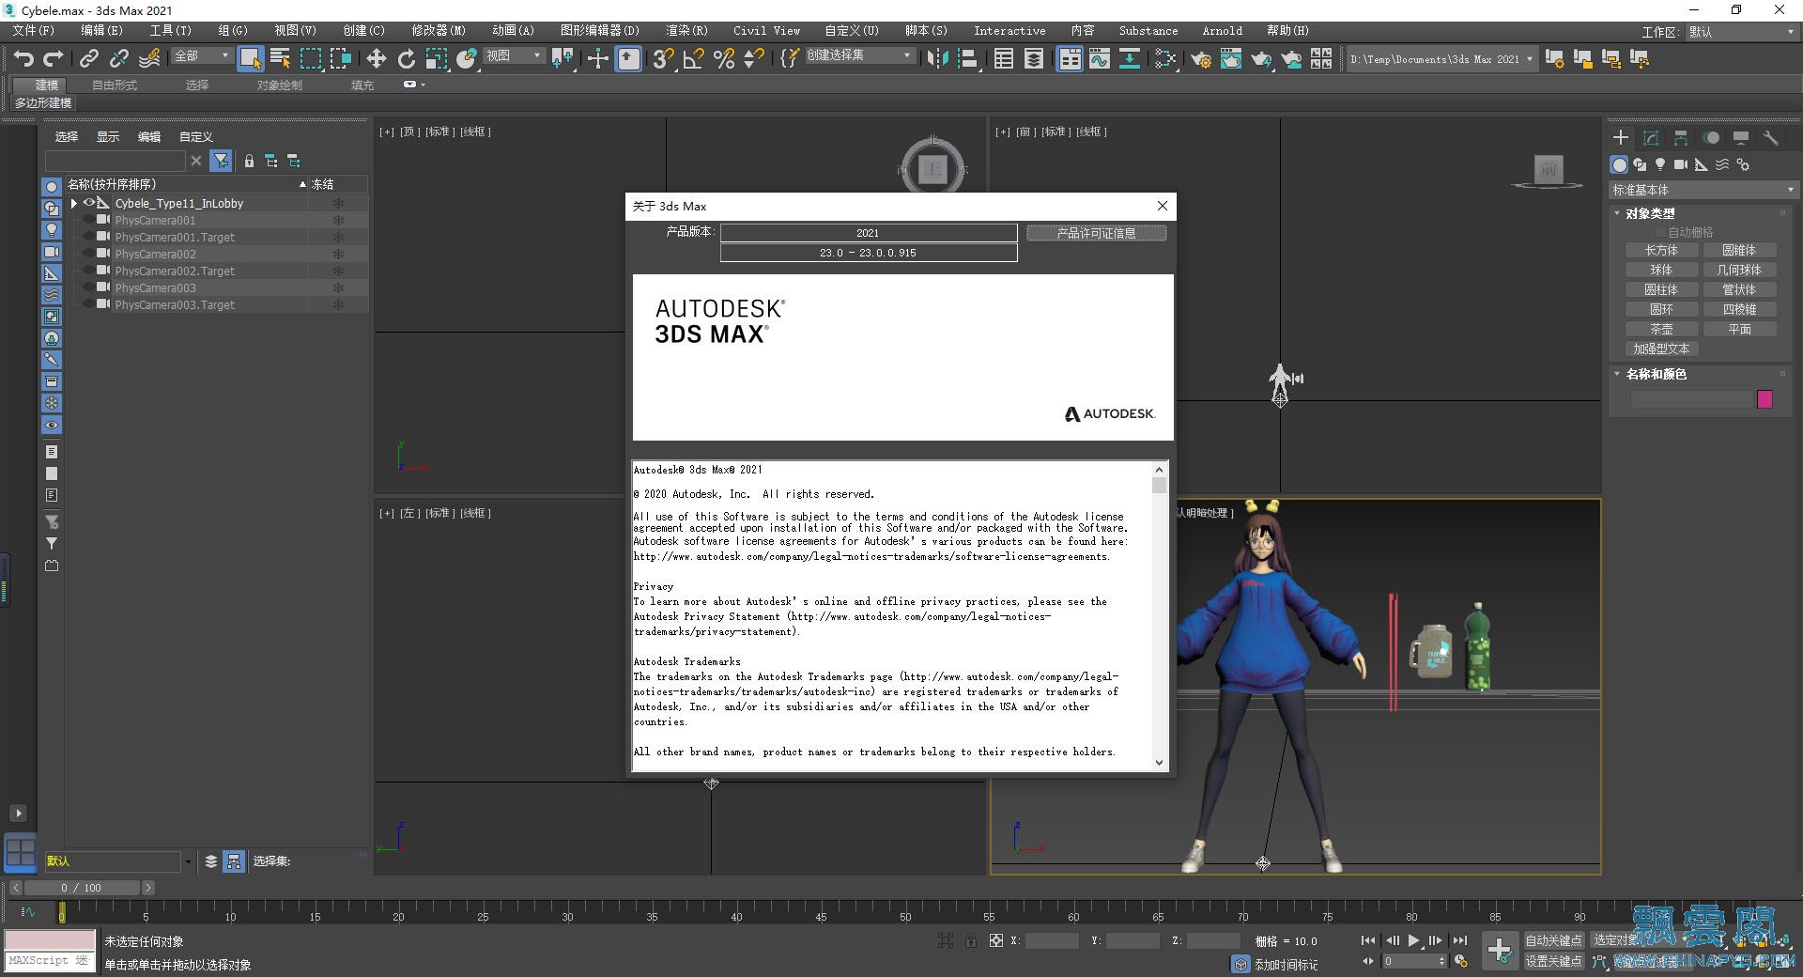
Task: Open the Curve Editor
Action: (1100, 58)
